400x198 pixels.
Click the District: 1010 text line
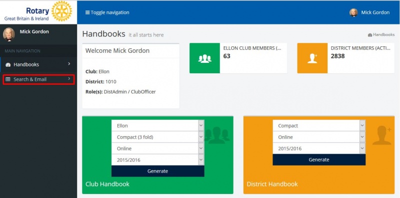click(x=101, y=82)
